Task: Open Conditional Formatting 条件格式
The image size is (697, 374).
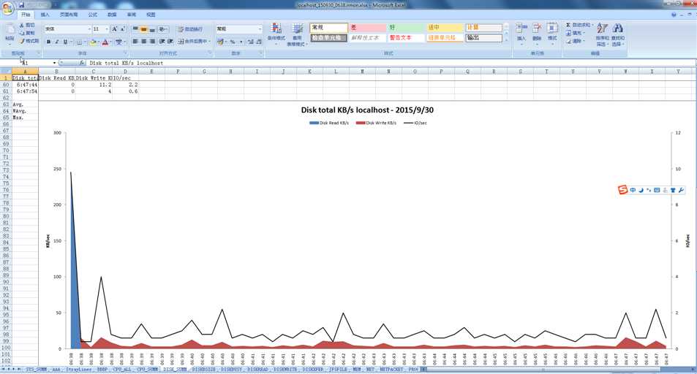Action: (276, 34)
